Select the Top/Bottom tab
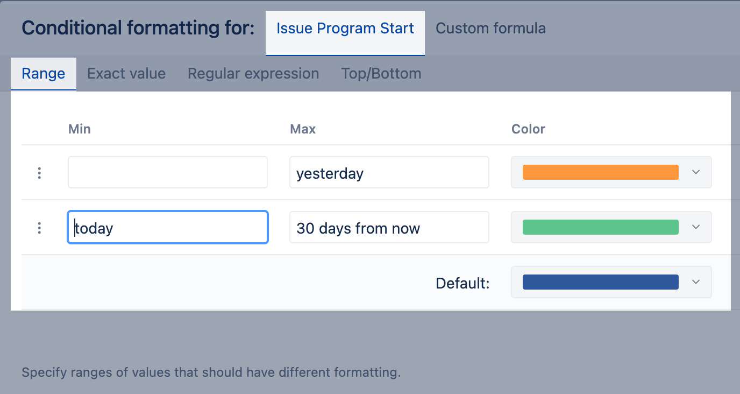Screen dimensions: 740x394 pyautogui.click(x=381, y=74)
